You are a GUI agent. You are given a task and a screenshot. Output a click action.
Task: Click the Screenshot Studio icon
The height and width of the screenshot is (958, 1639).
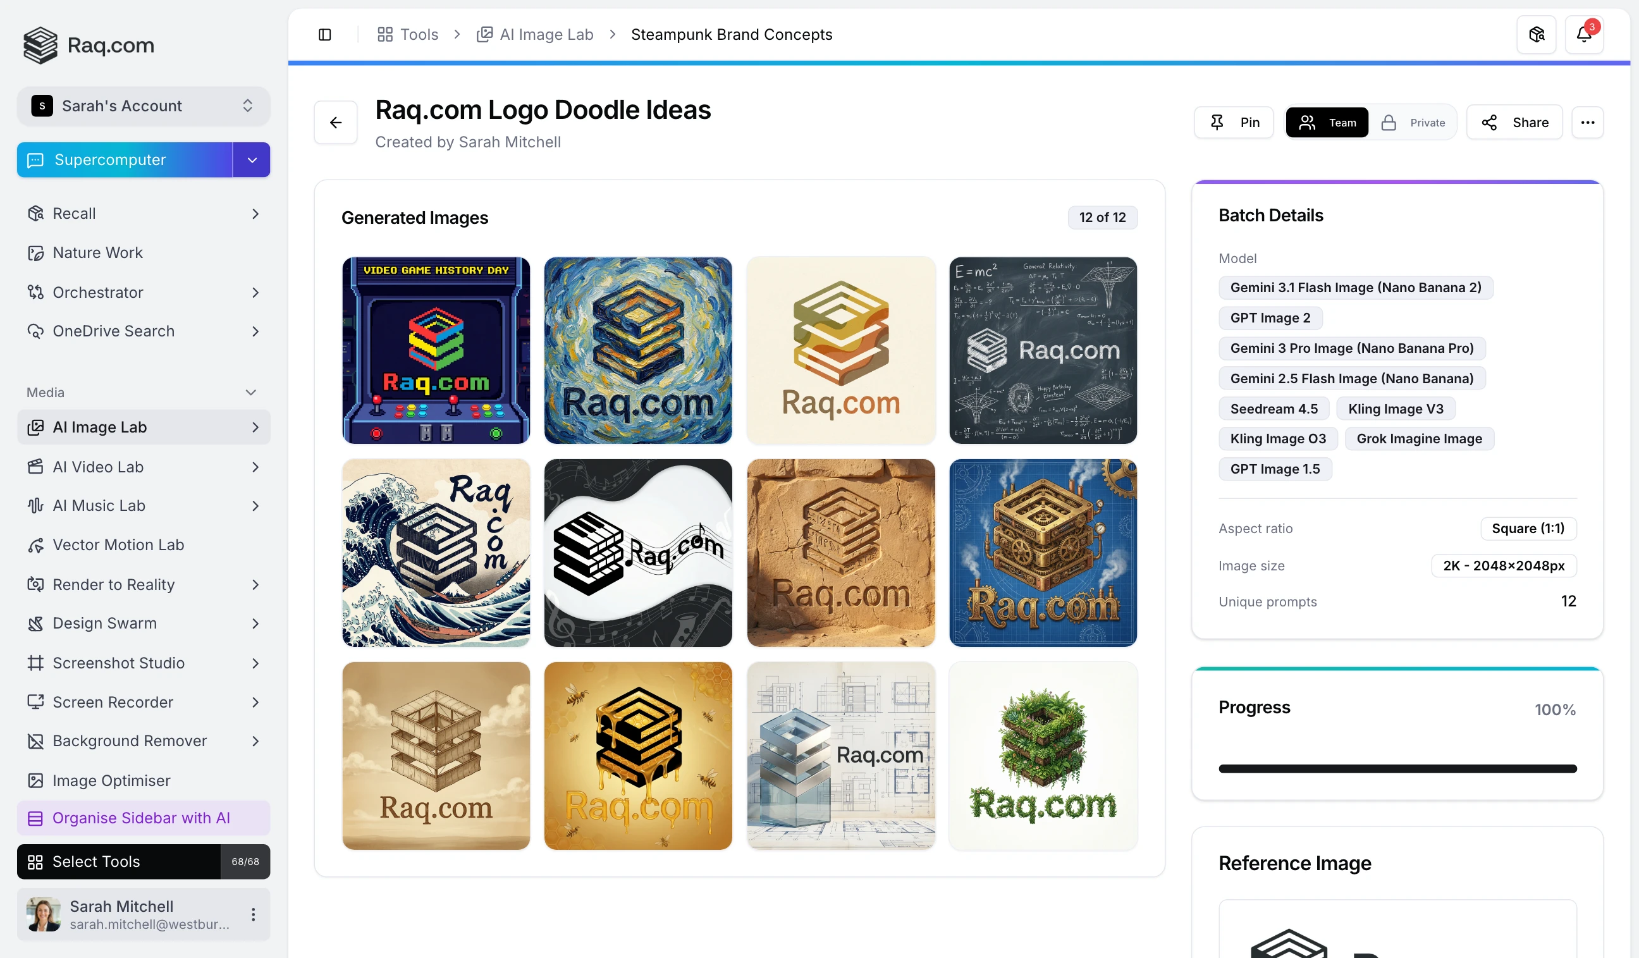[x=35, y=663]
